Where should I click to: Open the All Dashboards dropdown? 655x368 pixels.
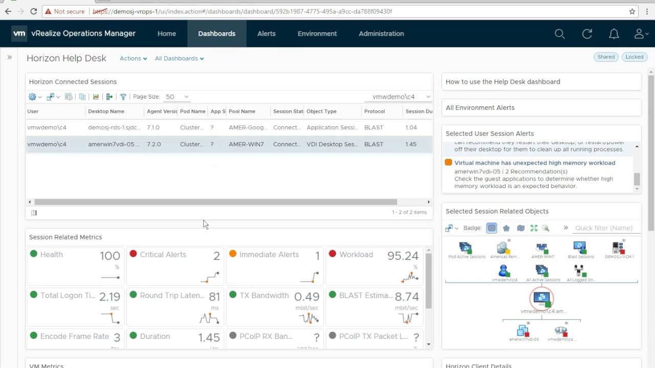(179, 58)
